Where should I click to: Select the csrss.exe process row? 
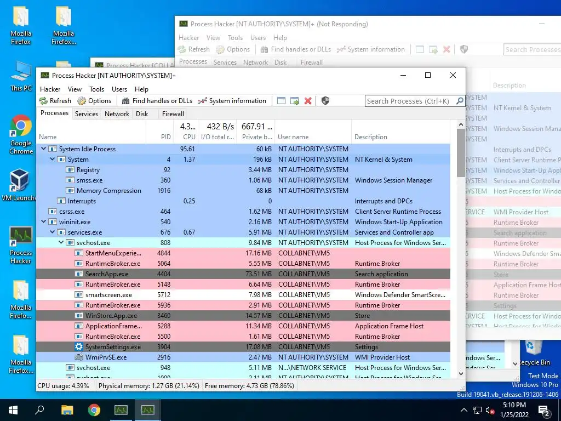[243, 211]
